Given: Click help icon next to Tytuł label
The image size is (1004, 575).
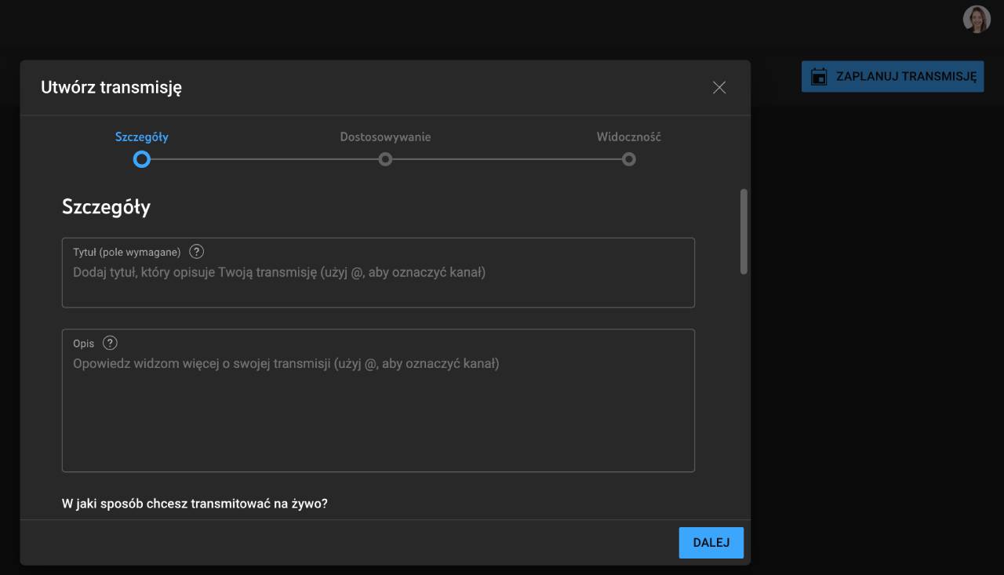Looking at the screenshot, I should [197, 252].
